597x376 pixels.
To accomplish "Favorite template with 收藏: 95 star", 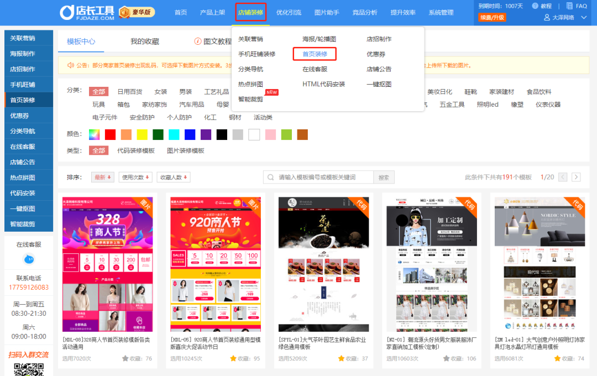I will point(233,358).
